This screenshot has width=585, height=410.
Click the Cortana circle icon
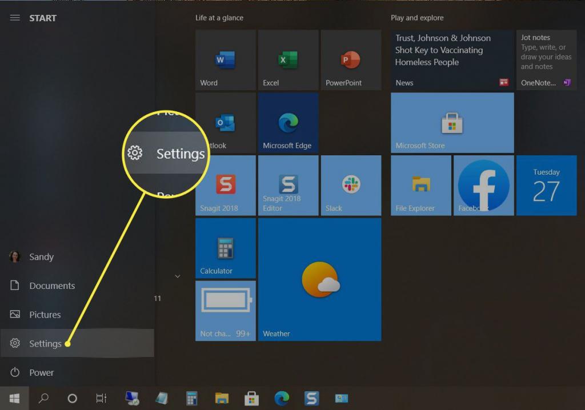pos(73,399)
